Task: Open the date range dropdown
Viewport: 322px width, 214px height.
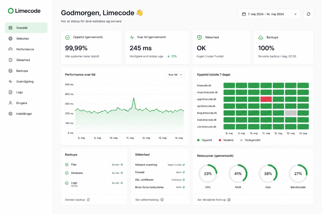Action: [269, 14]
